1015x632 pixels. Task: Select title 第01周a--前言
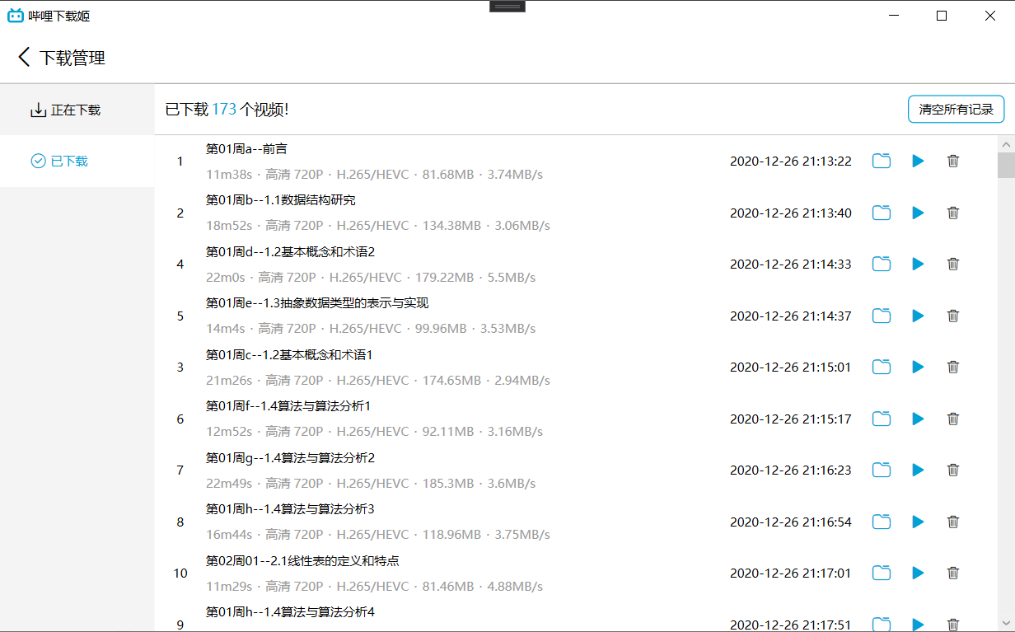[246, 149]
